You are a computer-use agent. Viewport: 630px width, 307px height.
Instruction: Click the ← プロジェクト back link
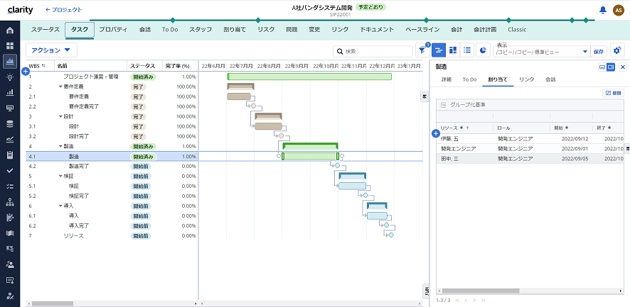tap(63, 10)
